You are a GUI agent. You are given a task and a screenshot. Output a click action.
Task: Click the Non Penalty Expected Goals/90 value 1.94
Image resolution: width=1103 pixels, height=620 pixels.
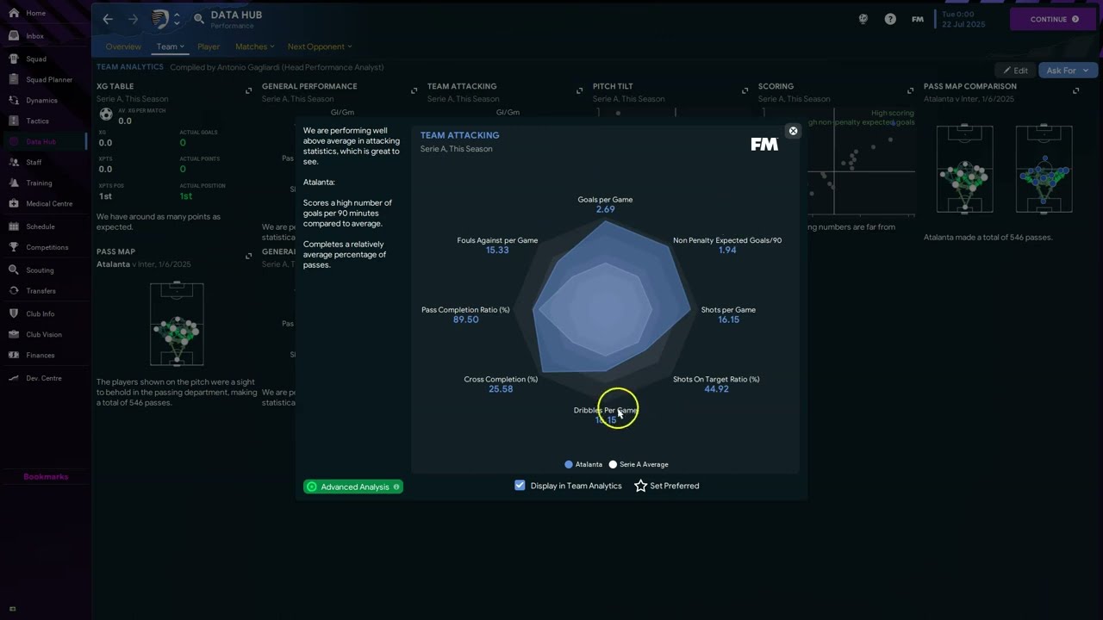[727, 251]
